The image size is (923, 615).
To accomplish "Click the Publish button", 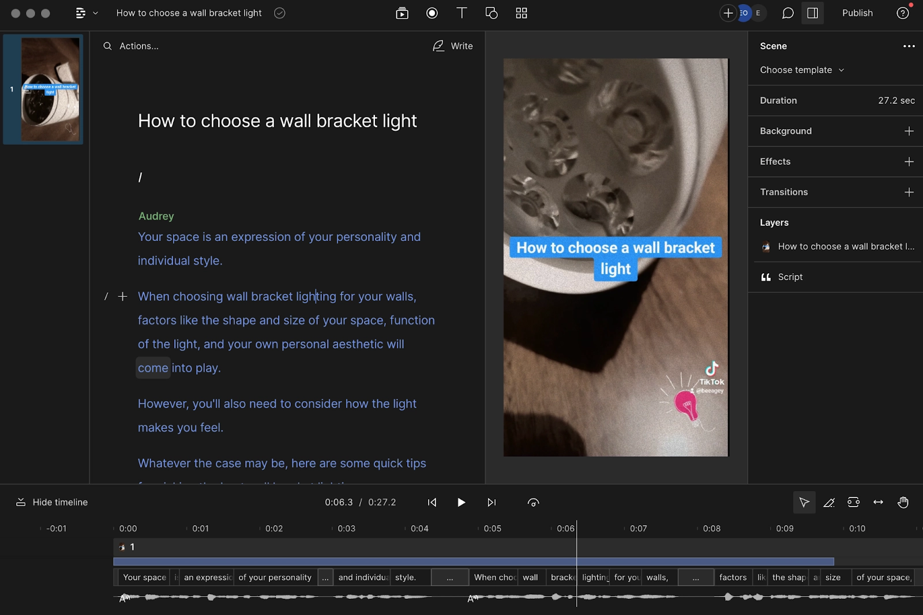I will point(857,13).
